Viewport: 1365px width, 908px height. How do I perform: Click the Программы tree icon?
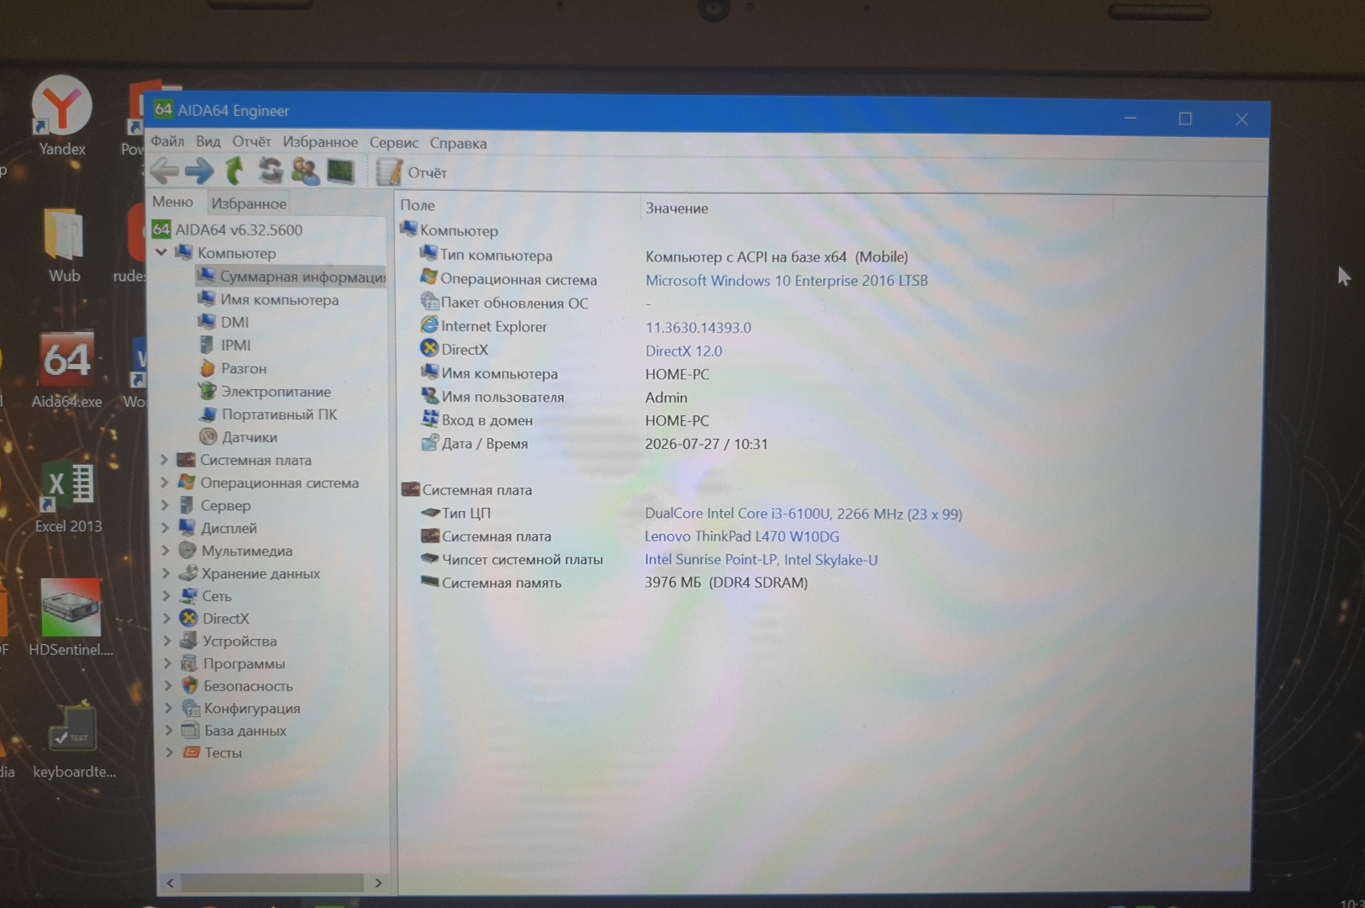(189, 663)
